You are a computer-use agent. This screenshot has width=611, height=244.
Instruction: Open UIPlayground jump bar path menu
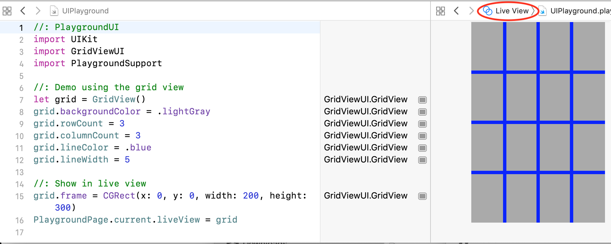tap(85, 11)
